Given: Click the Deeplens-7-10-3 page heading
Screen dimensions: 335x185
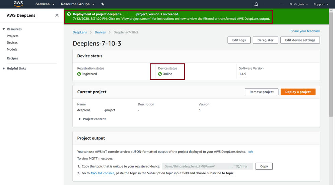Looking at the screenshot, I should tap(97, 43).
